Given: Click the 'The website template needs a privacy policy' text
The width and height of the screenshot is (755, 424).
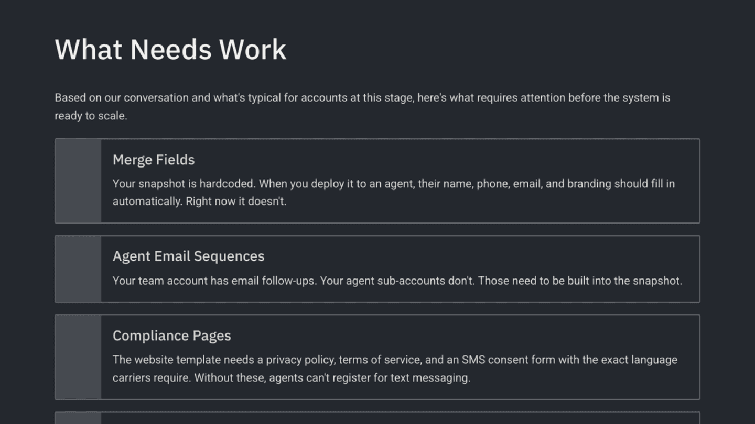Looking at the screenshot, I should click(395, 369).
